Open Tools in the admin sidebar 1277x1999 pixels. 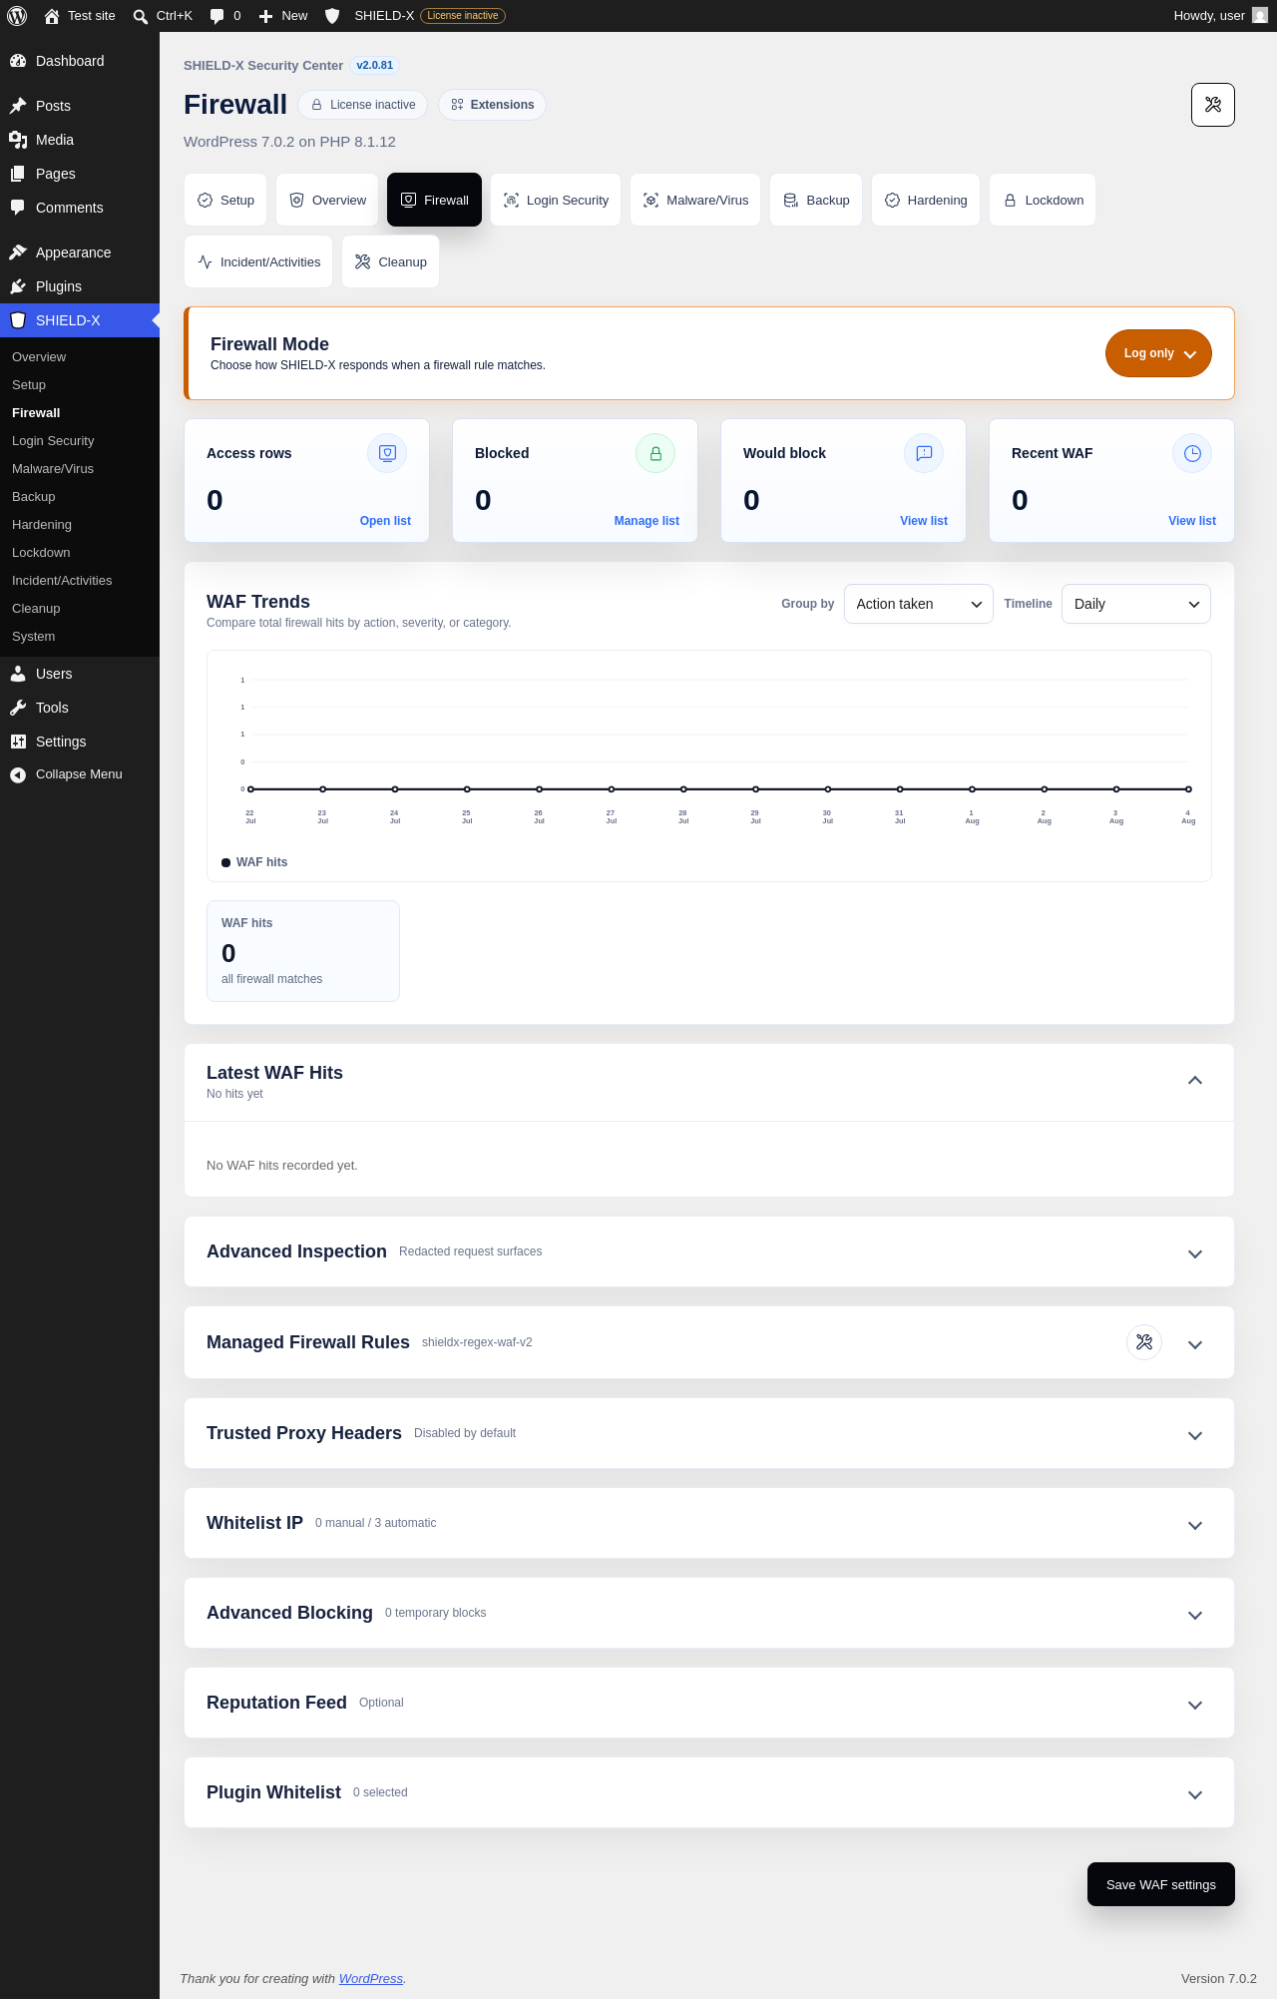[80, 708]
